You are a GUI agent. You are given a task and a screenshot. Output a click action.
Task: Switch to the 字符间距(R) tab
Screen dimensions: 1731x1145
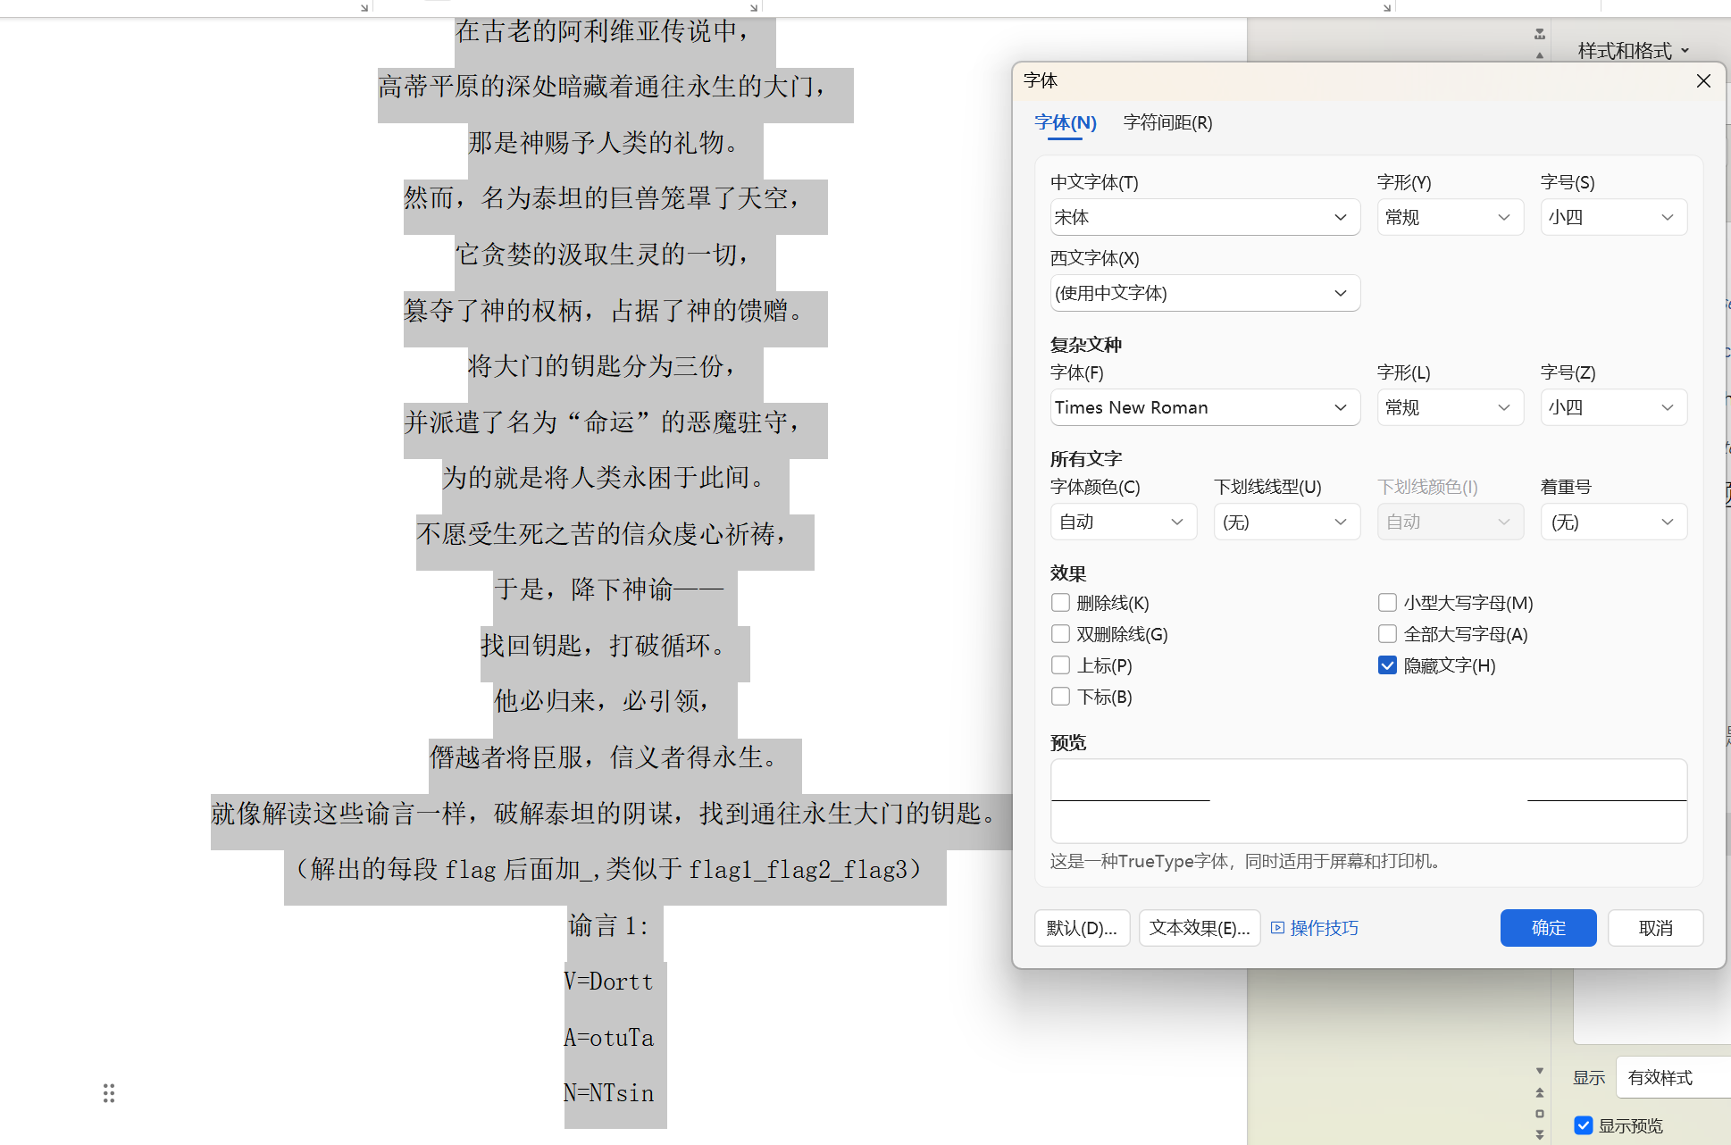click(1167, 122)
